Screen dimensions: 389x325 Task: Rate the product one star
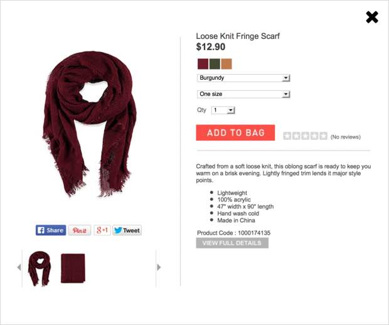pos(287,136)
